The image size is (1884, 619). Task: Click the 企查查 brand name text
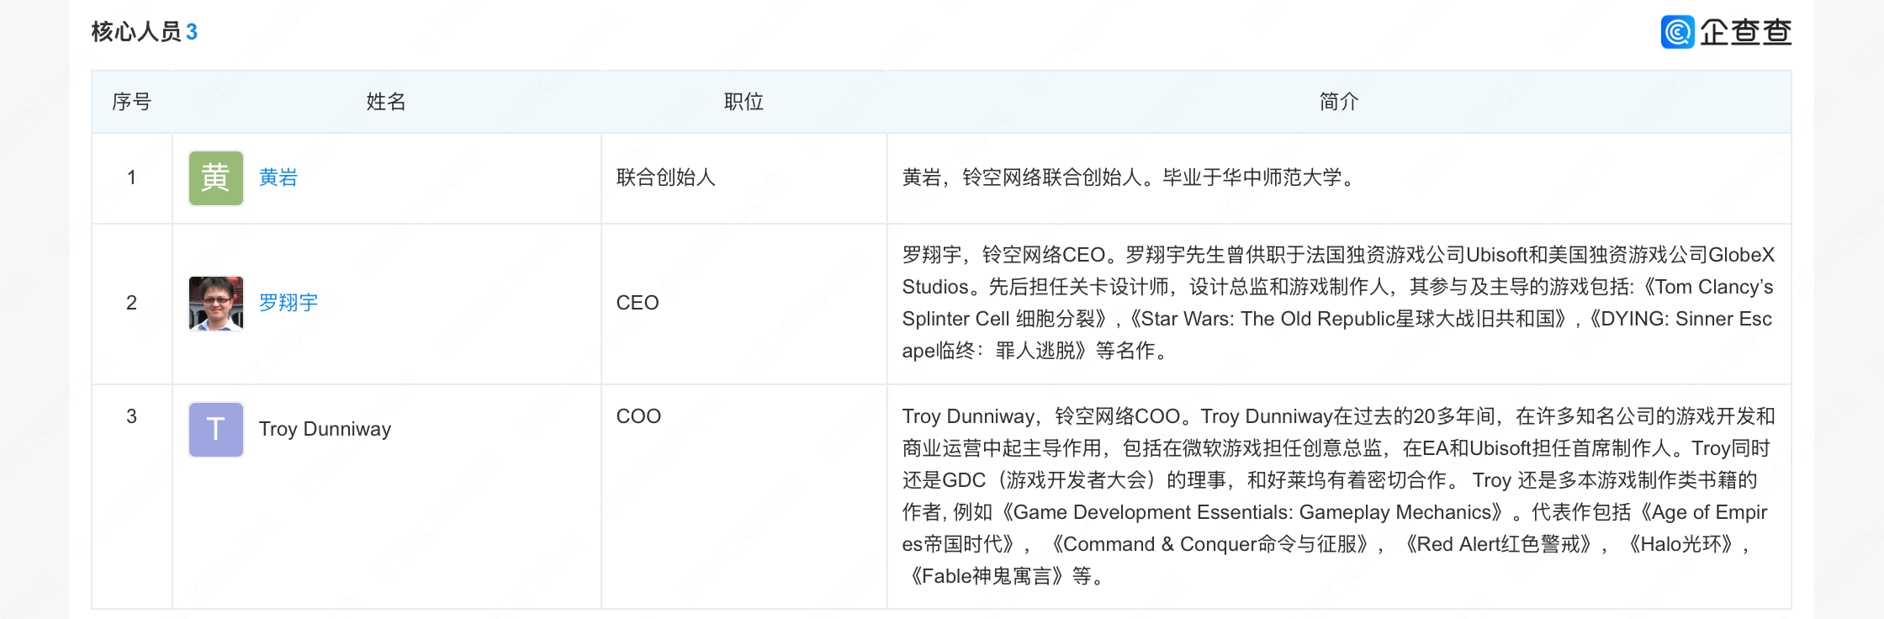[1746, 32]
